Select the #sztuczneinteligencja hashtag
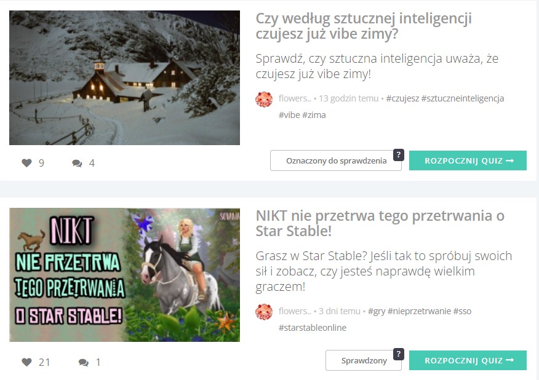539x380 pixels. [463, 98]
